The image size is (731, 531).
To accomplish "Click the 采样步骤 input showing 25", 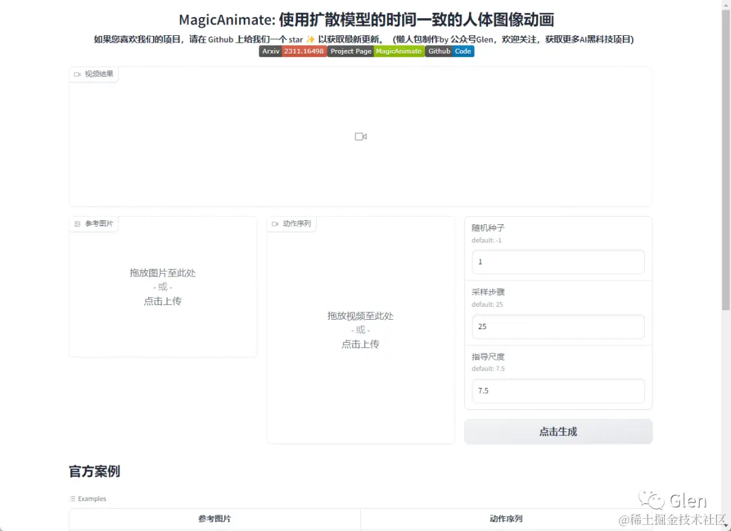I will (x=558, y=326).
